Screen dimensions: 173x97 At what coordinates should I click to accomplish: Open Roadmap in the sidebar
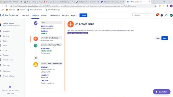click(6, 32)
